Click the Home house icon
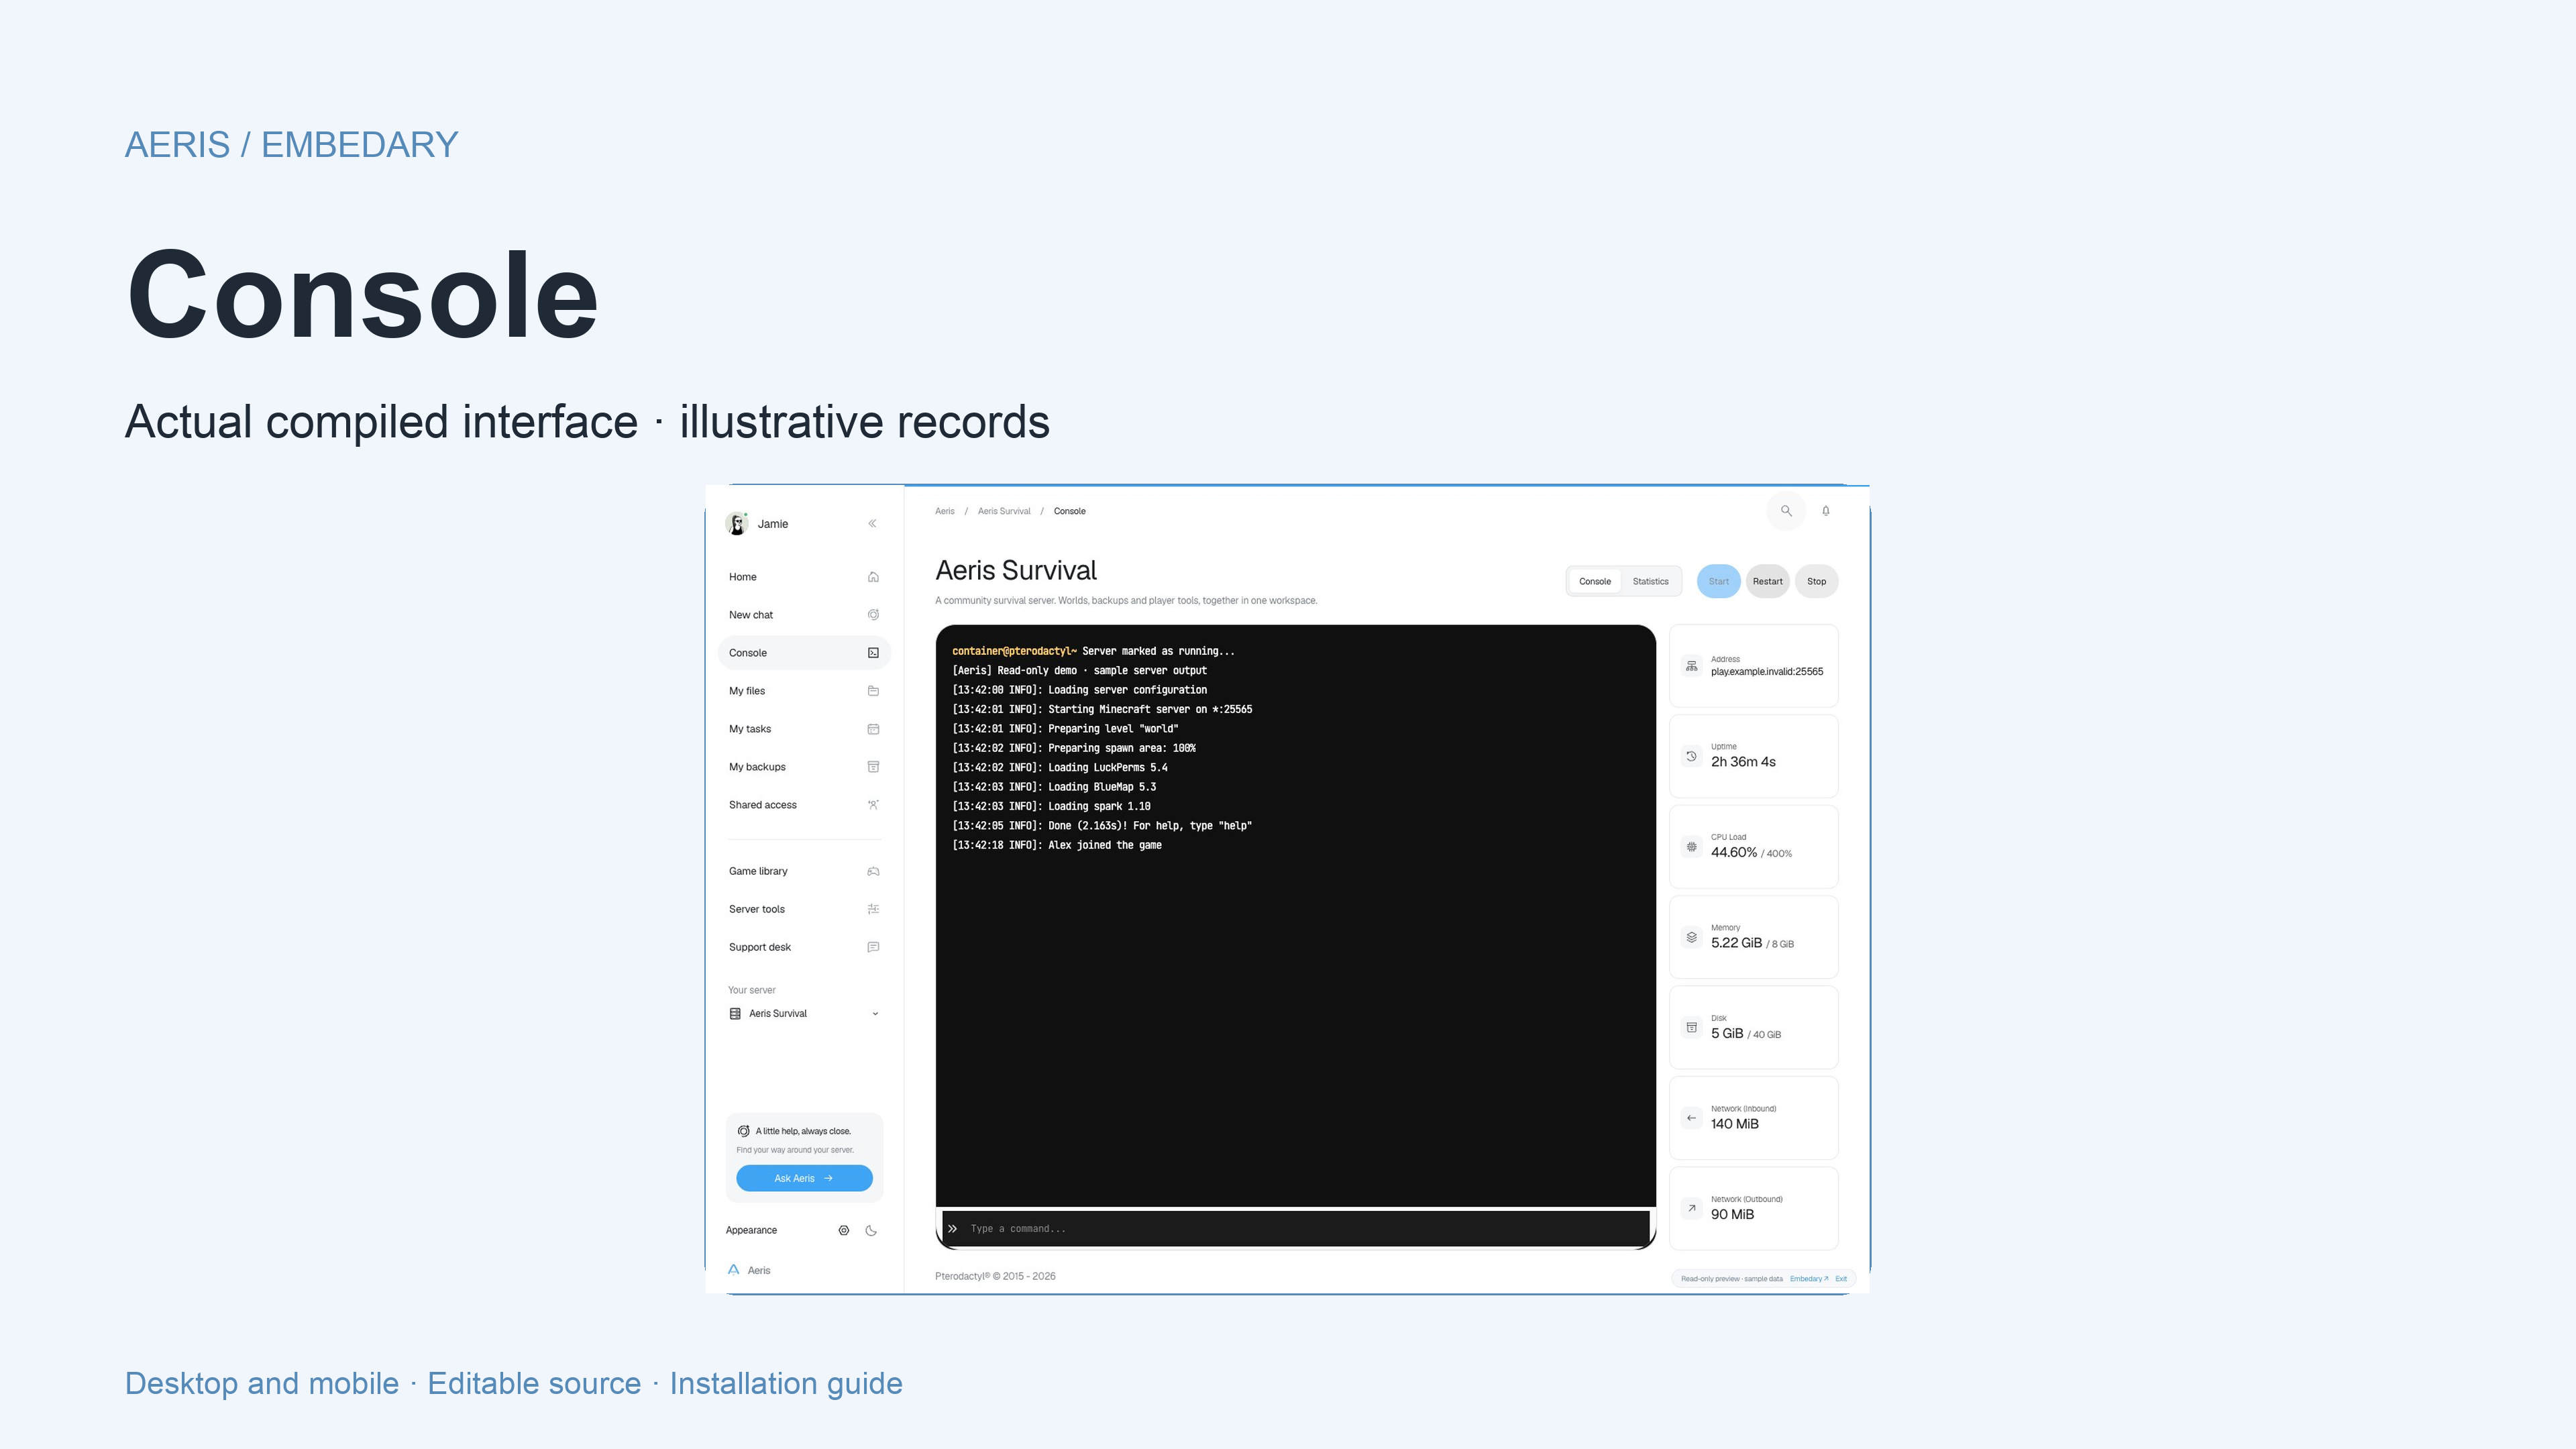This screenshot has width=2576, height=1449. coord(873,577)
